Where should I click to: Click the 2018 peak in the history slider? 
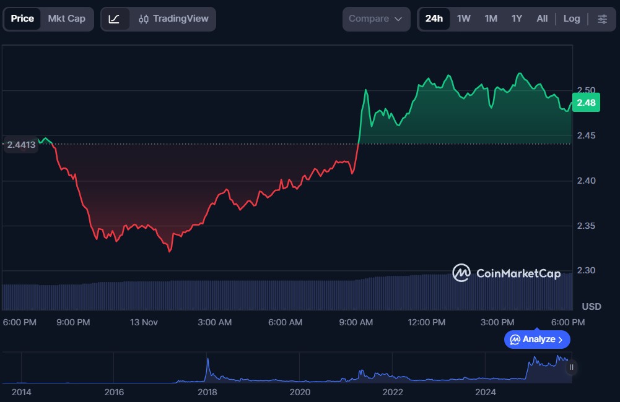pos(207,361)
